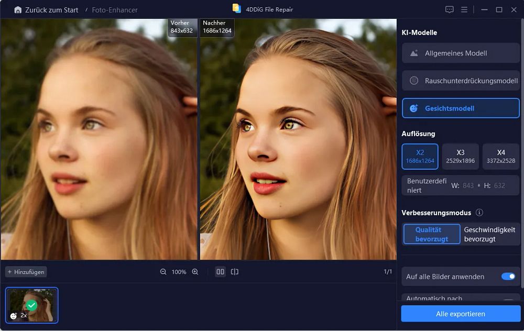Click the Vorher 843x632 label
524x331 pixels.
[182, 27]
